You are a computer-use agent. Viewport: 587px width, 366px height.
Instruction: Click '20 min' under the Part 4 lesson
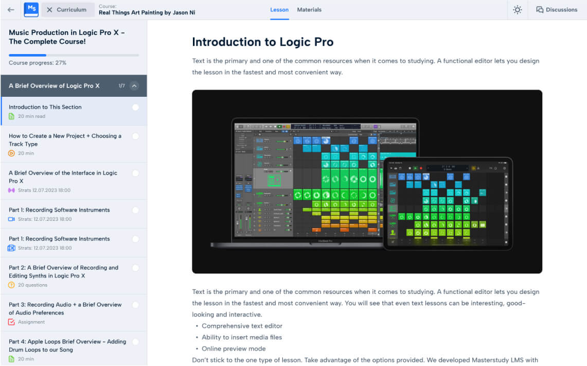[x=26, y=359]
